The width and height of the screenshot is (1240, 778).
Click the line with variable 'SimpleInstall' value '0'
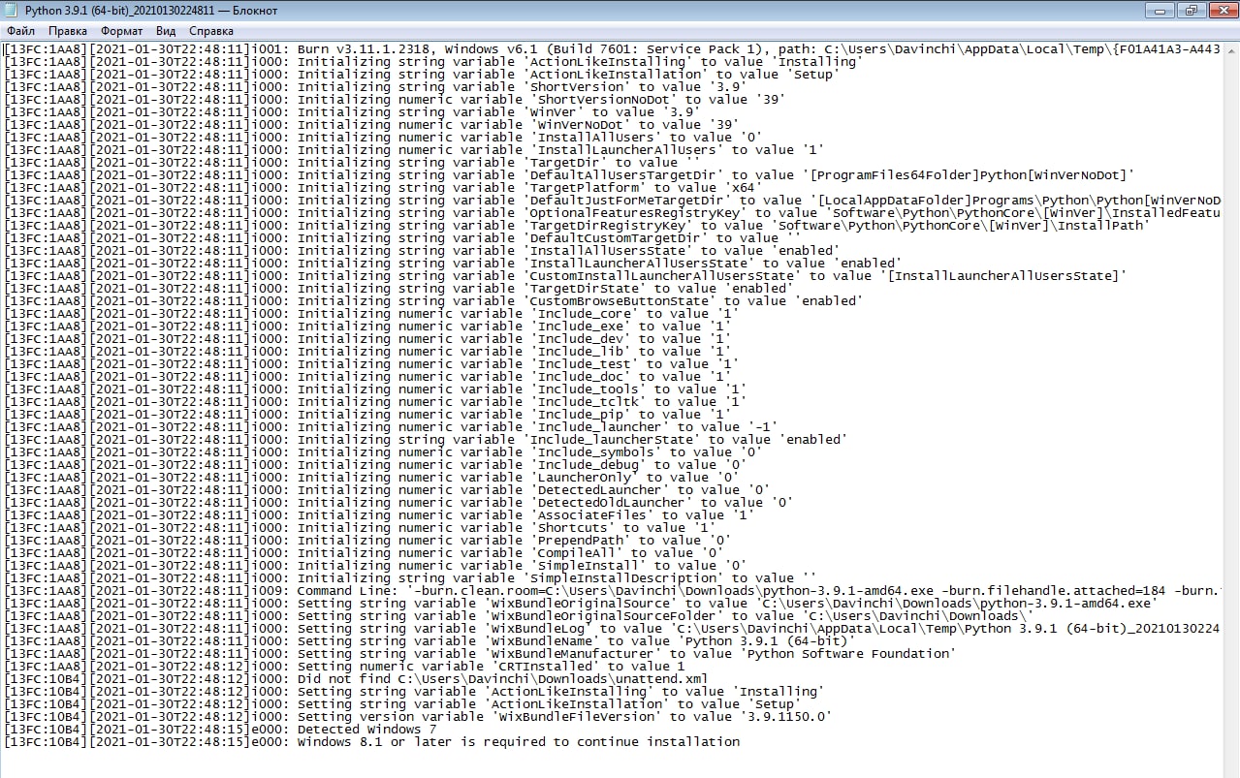(x=375, y=565)
